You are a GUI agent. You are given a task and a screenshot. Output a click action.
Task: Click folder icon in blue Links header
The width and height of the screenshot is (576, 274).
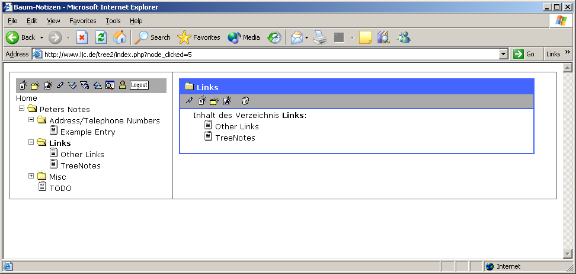tap(189, 87)
